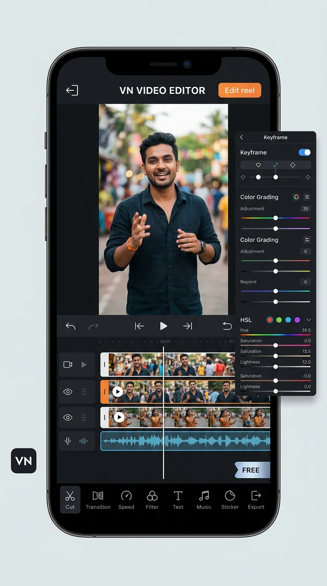This screenshot has height=586, width=327.
Task: Adjust the rainbow Adjustment slider handle
Action: click(275, 218)
